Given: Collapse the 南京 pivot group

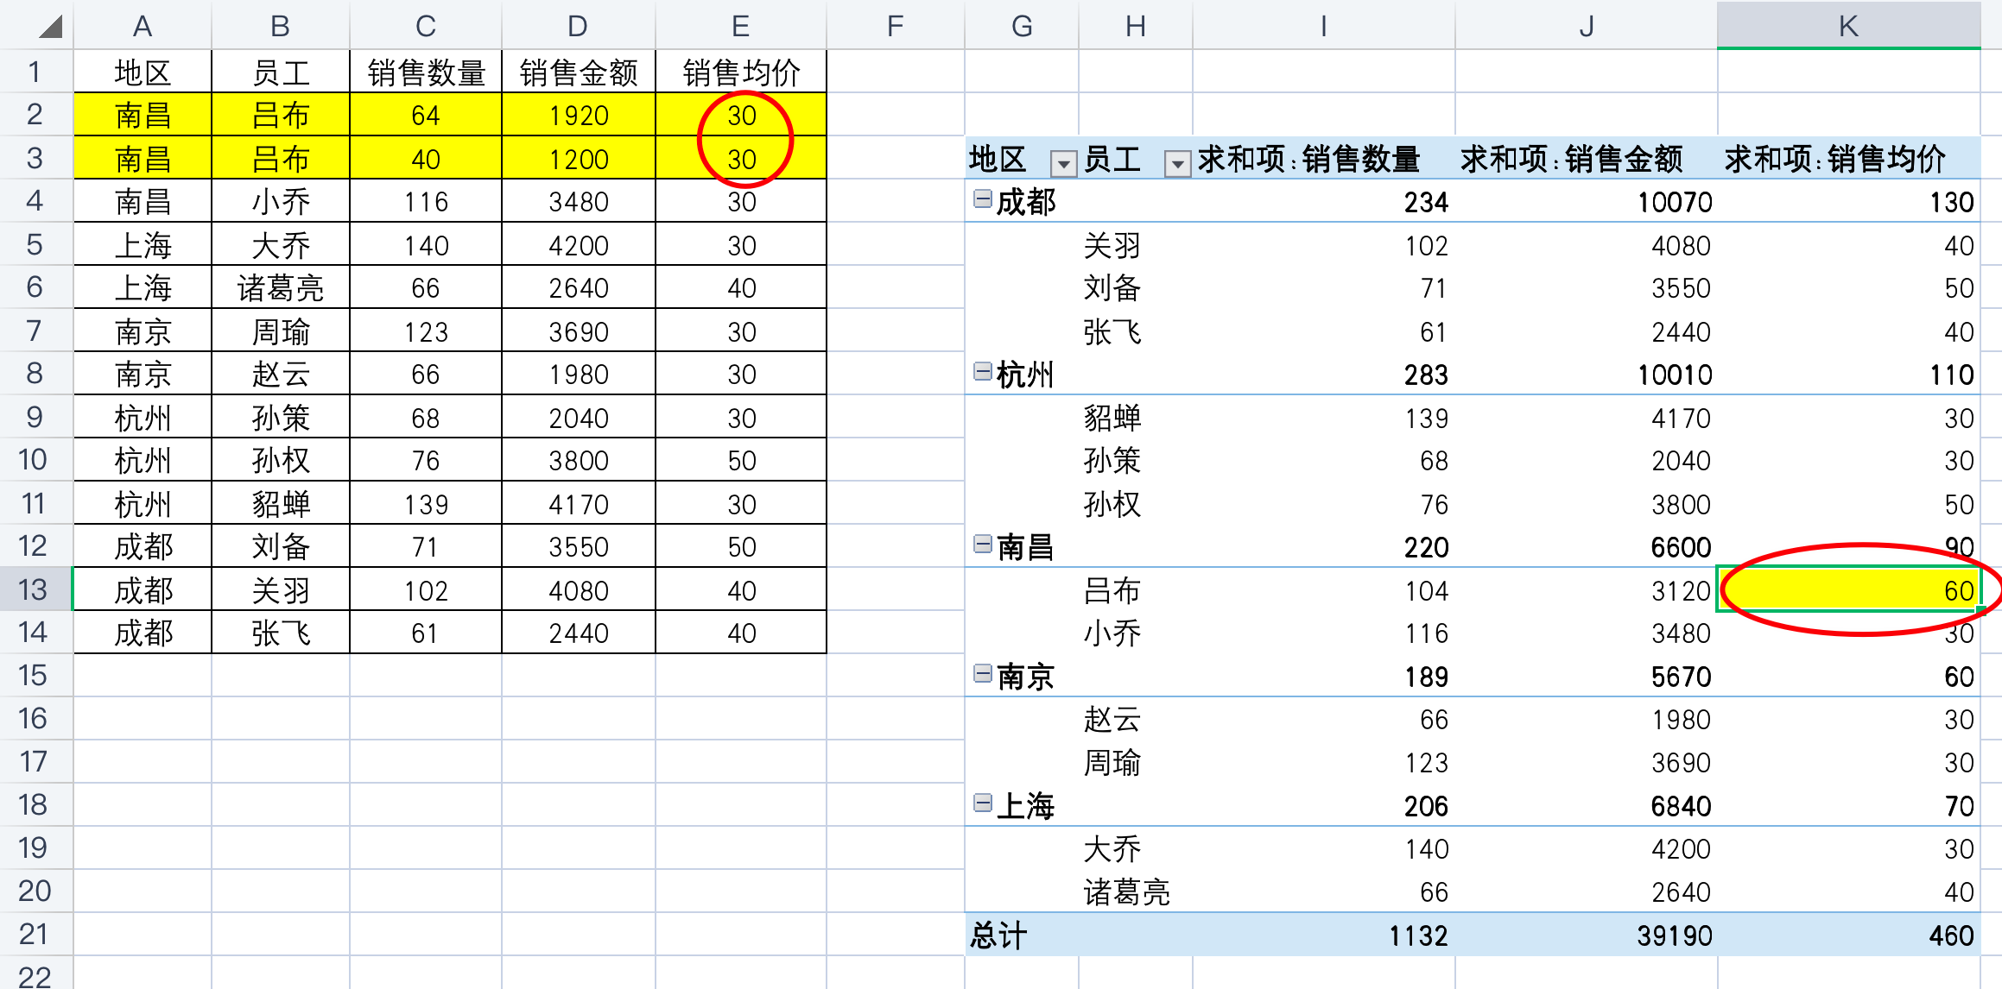Looking at the screenshot, I should point(982,674).
